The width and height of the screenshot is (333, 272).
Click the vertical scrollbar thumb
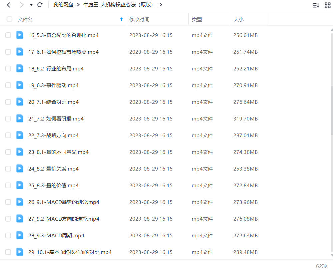click(332, 110)
